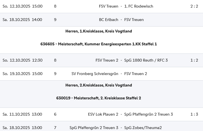Screen dimensions: 203x131
Task: Click matchday 7 in the Zobes/Theuma2 row
Action: (55, 128)
